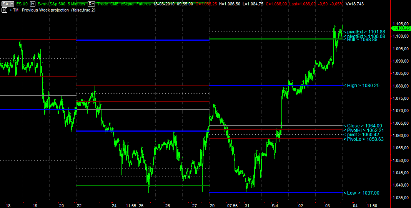Click the High > 1080.25 label
Viewport: 411px width, 208px height.
tap(361, 86)
